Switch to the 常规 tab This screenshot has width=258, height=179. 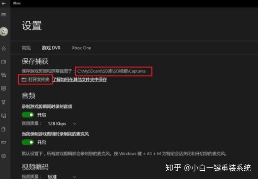tap(26, 48)
